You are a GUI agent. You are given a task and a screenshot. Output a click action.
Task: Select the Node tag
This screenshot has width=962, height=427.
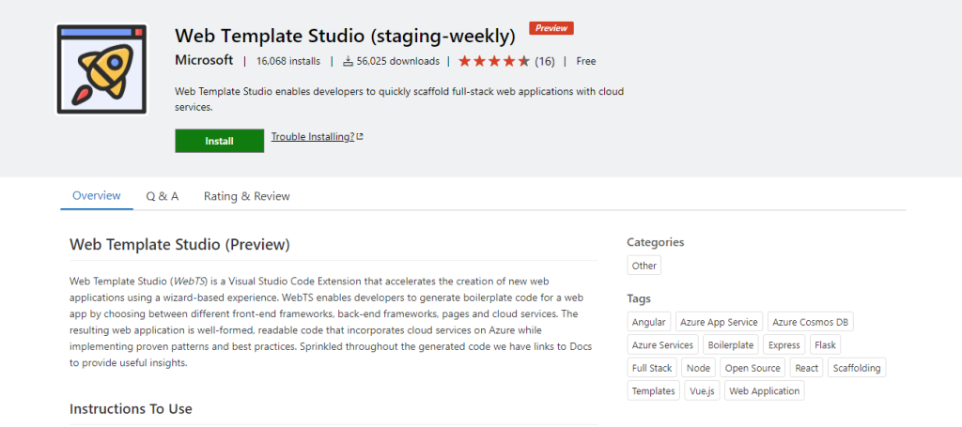tap(699, 368)
